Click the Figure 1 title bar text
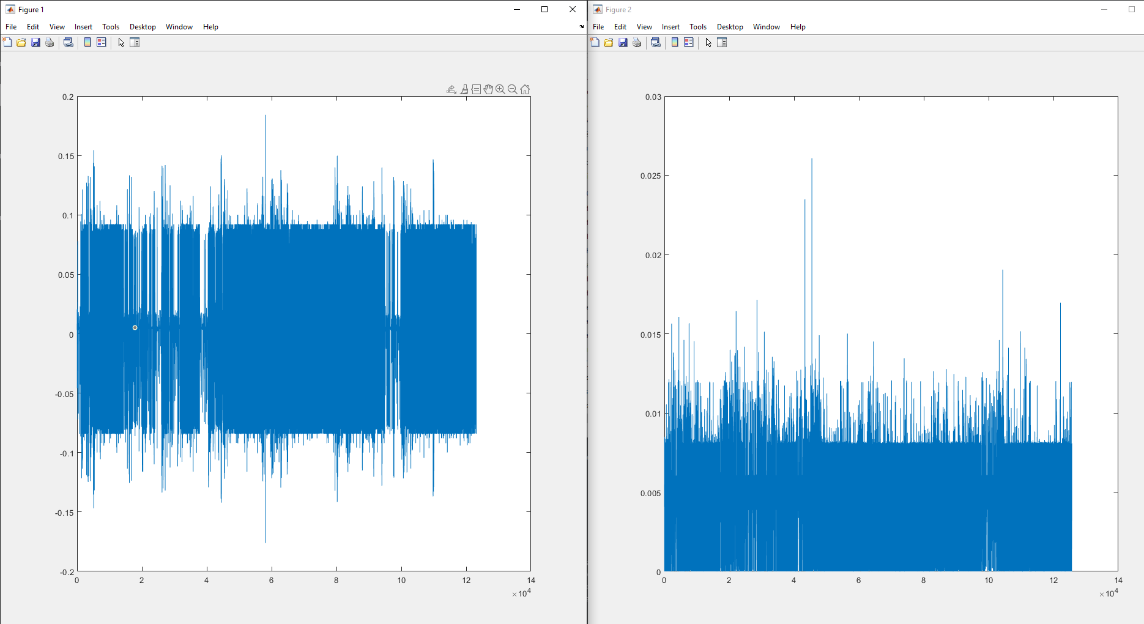 coord(31,10)
